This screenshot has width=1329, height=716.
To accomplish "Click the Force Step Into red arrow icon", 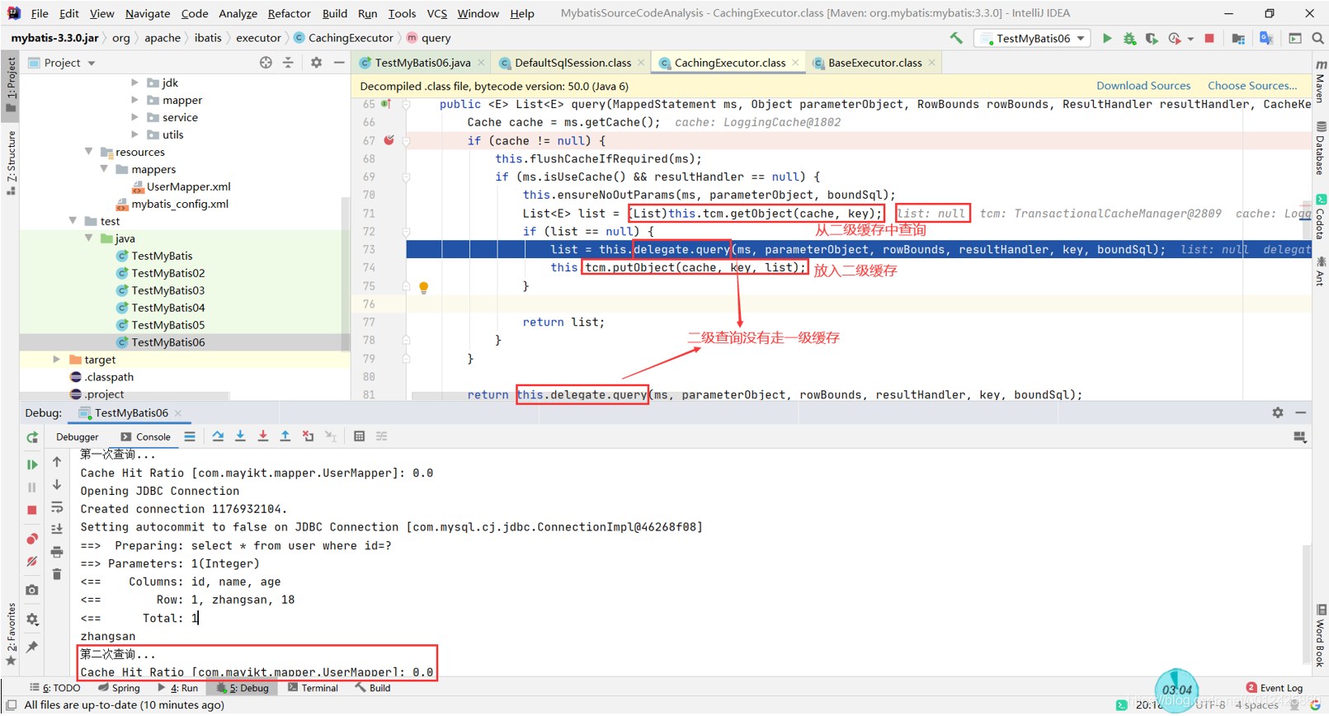I will pos(262,436).
